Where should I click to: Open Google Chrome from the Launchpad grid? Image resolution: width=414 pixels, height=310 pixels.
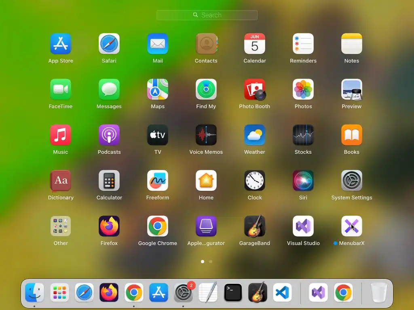click(158, 226)
